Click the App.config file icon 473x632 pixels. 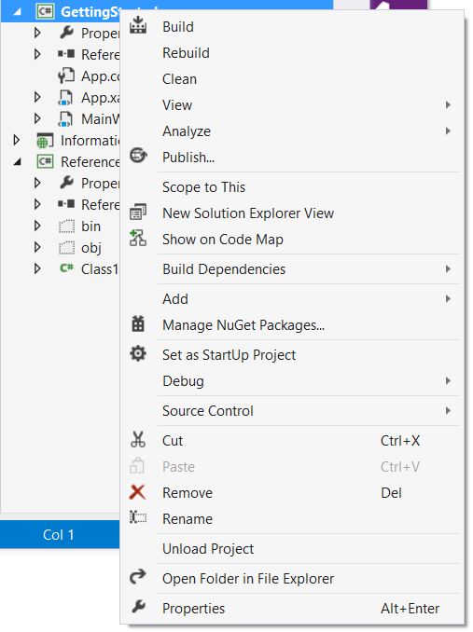66,76
